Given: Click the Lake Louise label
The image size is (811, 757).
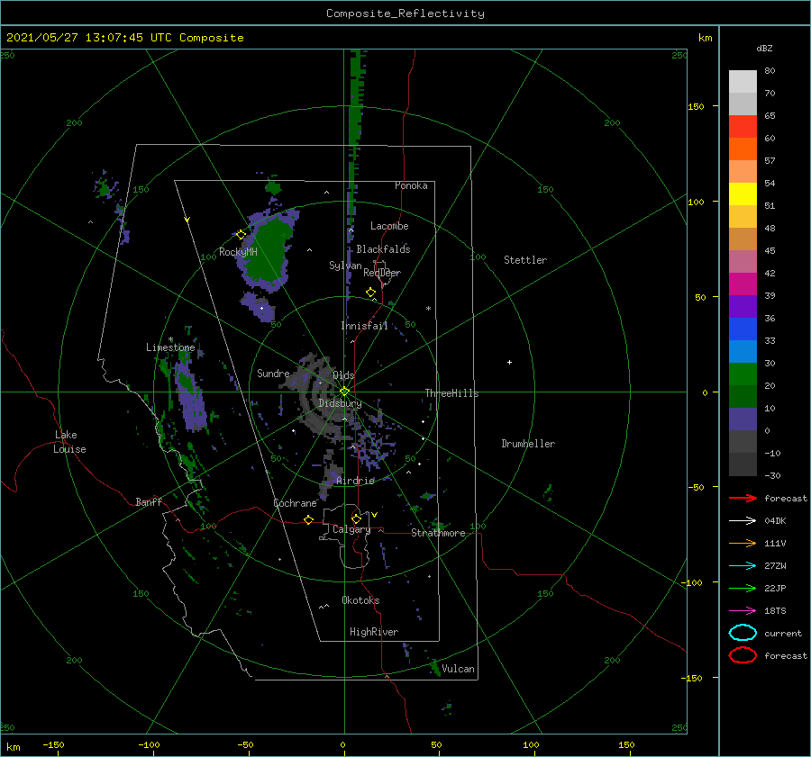Looking at the screenshot, I should click(x=69, y=442).
